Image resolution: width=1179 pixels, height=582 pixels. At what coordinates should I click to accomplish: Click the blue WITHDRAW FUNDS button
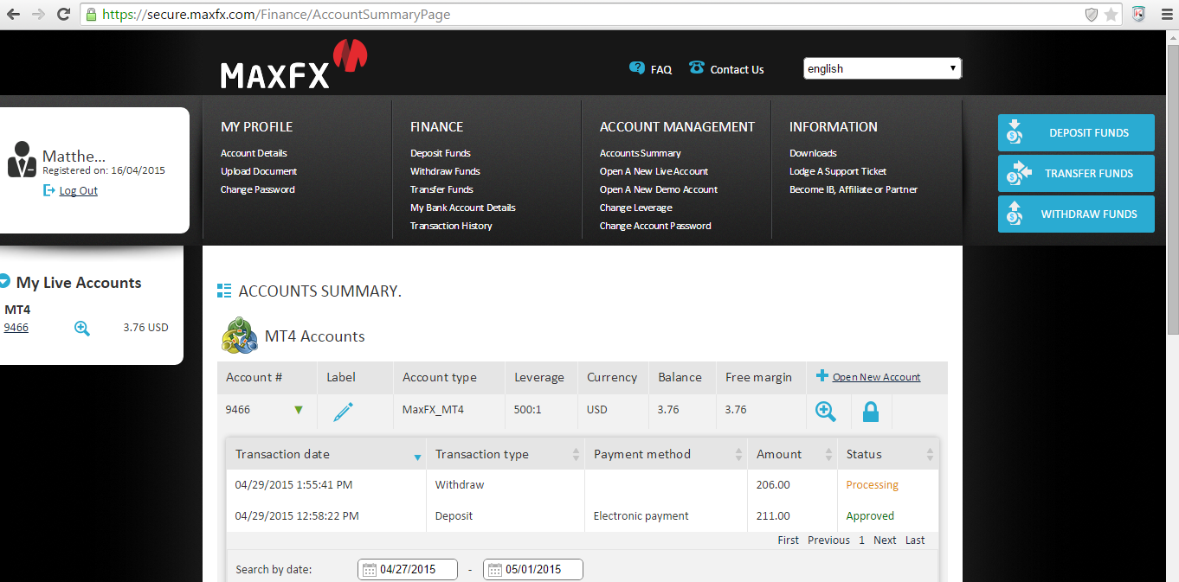(x=1076, y=214)
